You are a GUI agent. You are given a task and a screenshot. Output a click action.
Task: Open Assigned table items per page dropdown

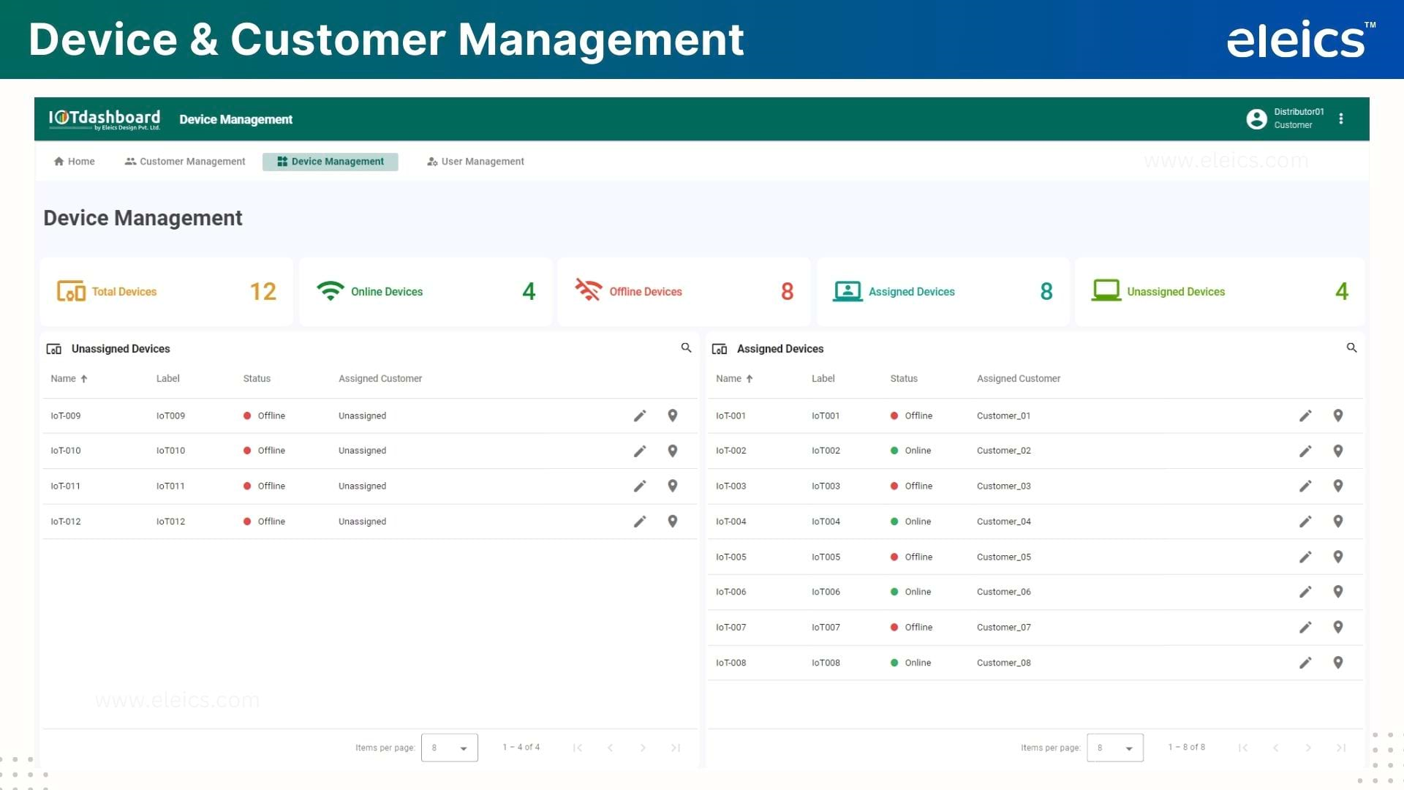click(x=1115, y=748)
